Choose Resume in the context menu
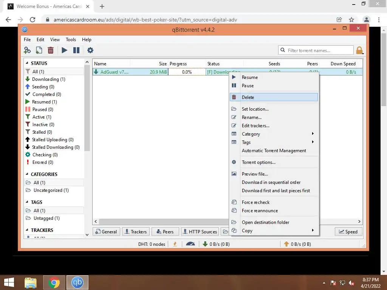 coord(274,77)
